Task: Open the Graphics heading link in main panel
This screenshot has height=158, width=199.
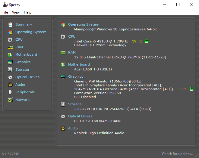Action: (76, 76)
